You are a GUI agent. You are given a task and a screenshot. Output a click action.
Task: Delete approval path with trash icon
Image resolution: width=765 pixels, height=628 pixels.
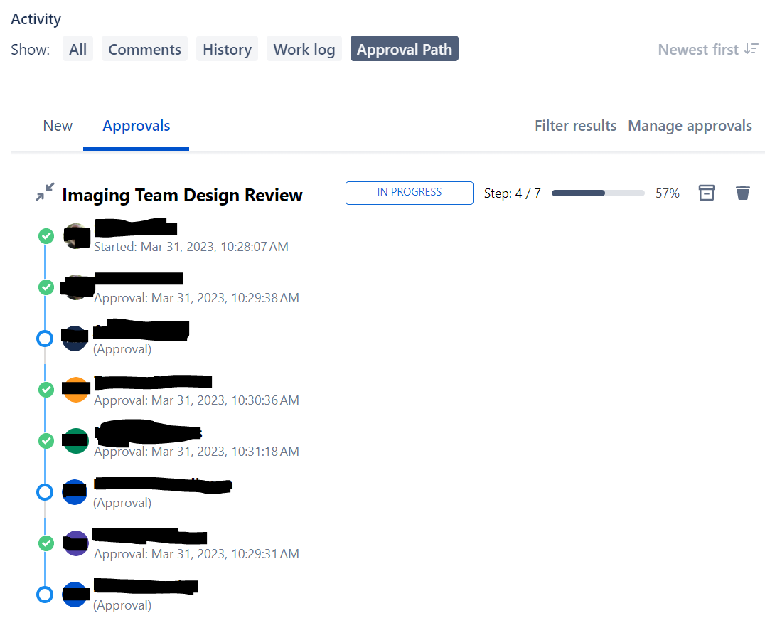[742, 193]
